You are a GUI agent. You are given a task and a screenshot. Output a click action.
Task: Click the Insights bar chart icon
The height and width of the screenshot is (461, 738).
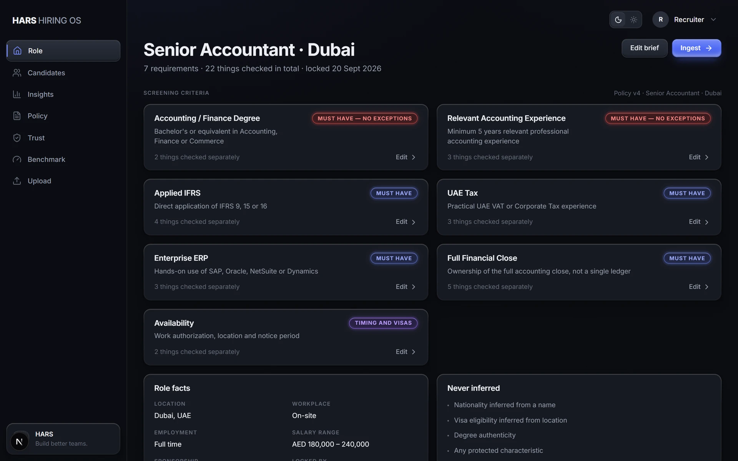coord(17,94)
